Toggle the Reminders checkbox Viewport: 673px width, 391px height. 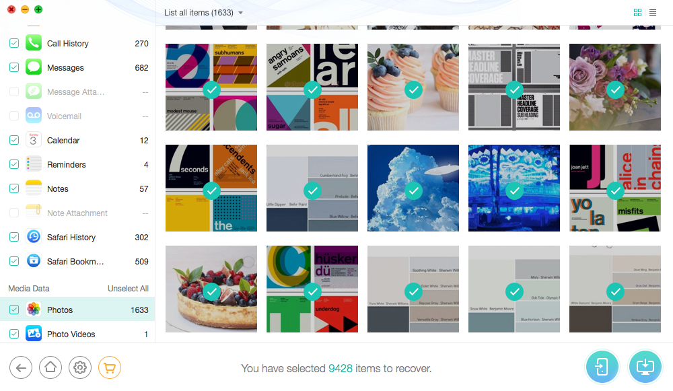pos(14,164)
